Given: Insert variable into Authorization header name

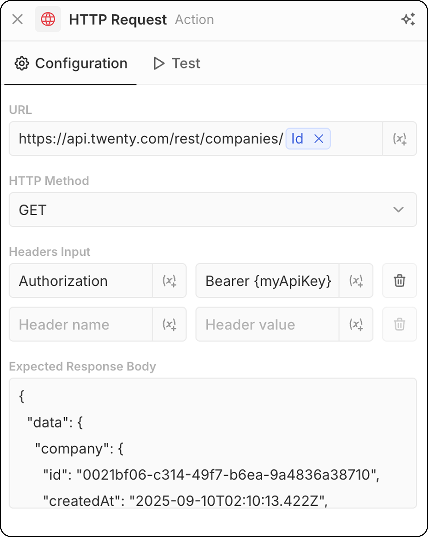Looking at the screenshot, I should 169,281.
